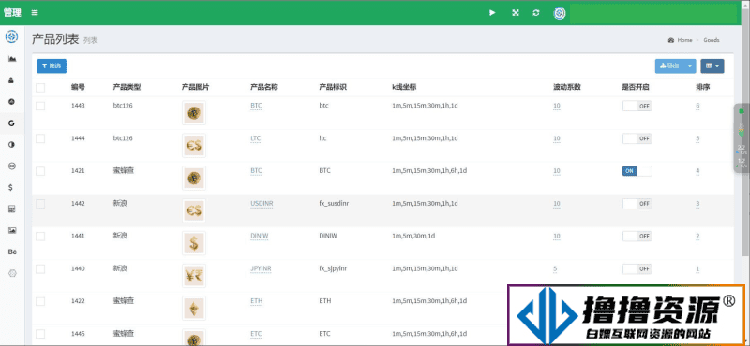Check the select-all checkbox in table header
The height and width of the screenshot is (346, 750).
point(40,87)
